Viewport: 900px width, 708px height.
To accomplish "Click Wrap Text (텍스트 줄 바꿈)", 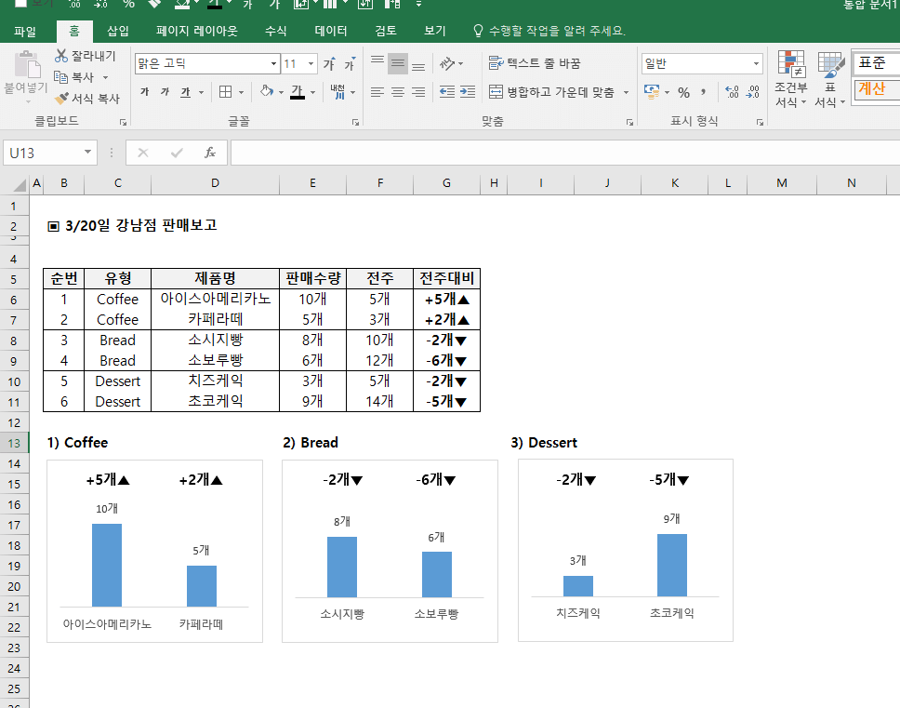I will (x=535, y=63).
